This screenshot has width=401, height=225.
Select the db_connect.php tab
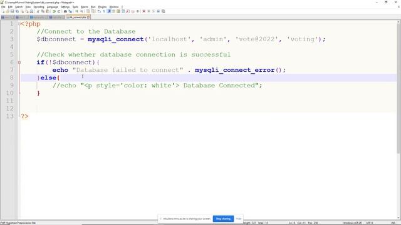click(x=78, y=17)
